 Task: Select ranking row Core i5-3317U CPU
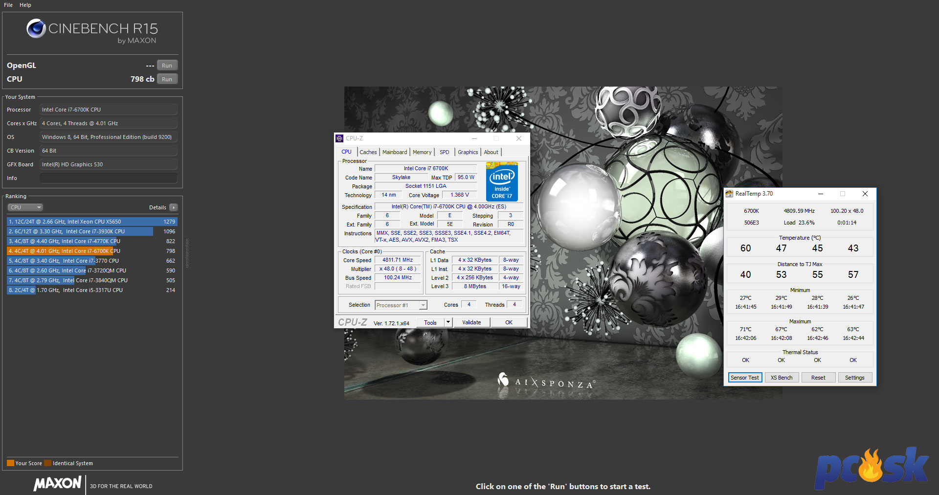tap(92, 290)
